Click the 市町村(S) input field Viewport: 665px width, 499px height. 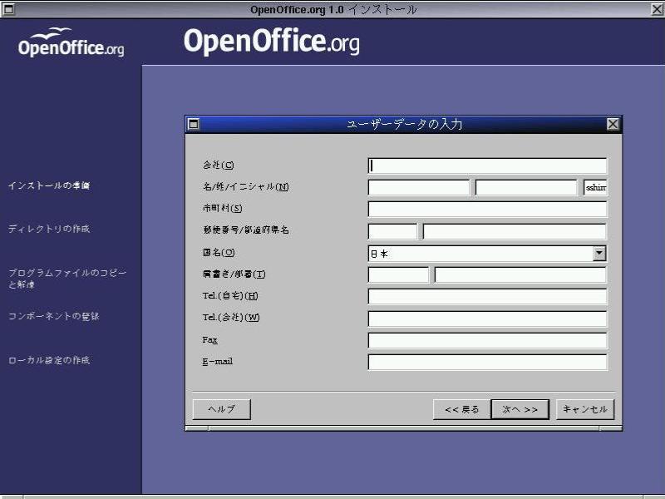487,210
